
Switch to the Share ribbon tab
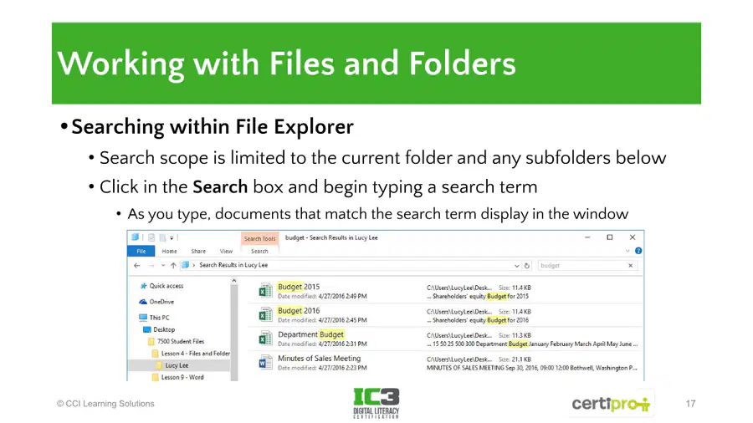pos(198,252)
